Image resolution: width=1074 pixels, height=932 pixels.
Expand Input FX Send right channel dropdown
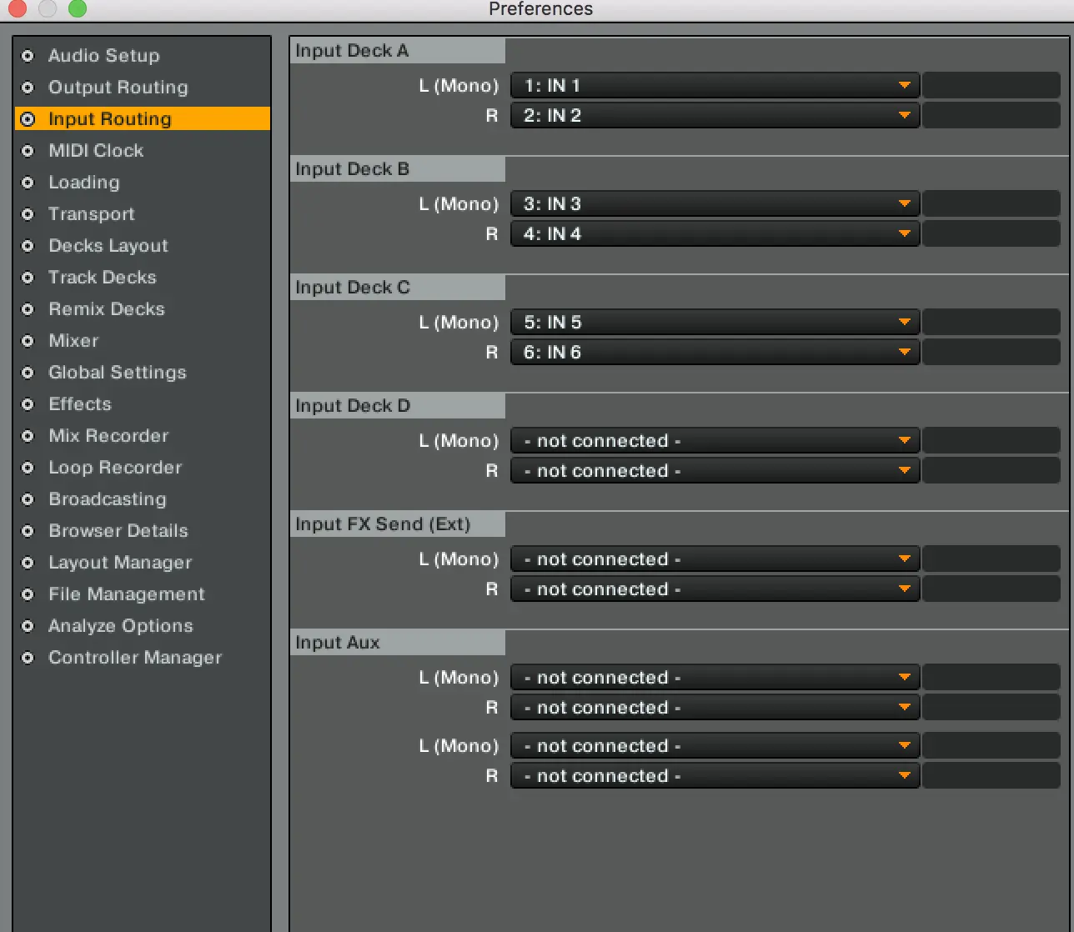pos(715,589)
